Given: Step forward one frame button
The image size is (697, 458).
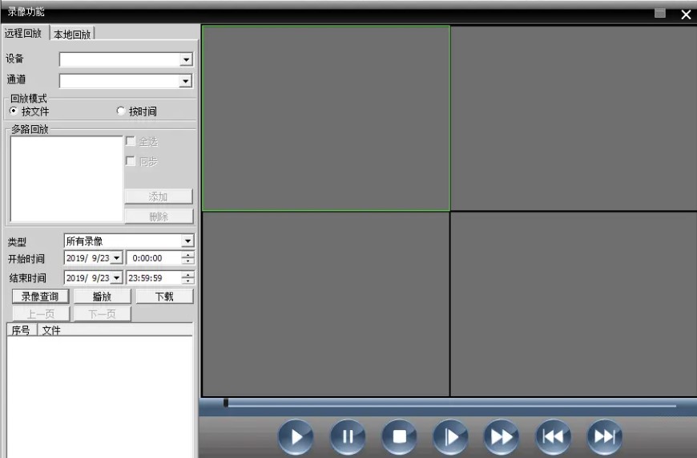Looking at the screenshot, I should [x=450, y=436].
